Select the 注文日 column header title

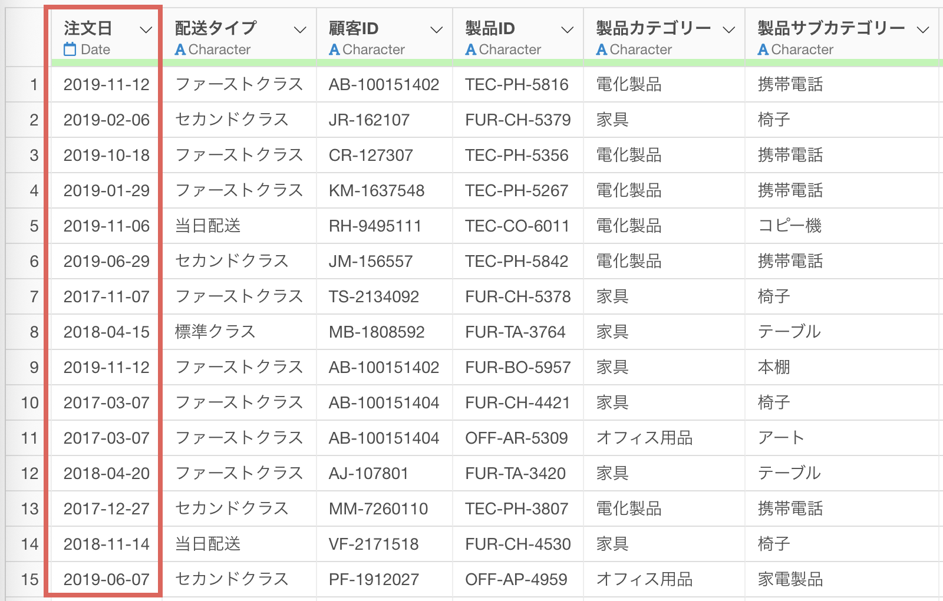[88, 28]
